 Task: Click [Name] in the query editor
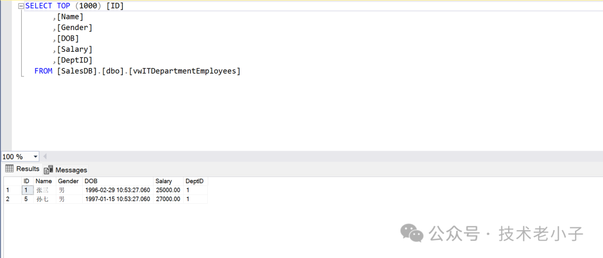point(70,17)
